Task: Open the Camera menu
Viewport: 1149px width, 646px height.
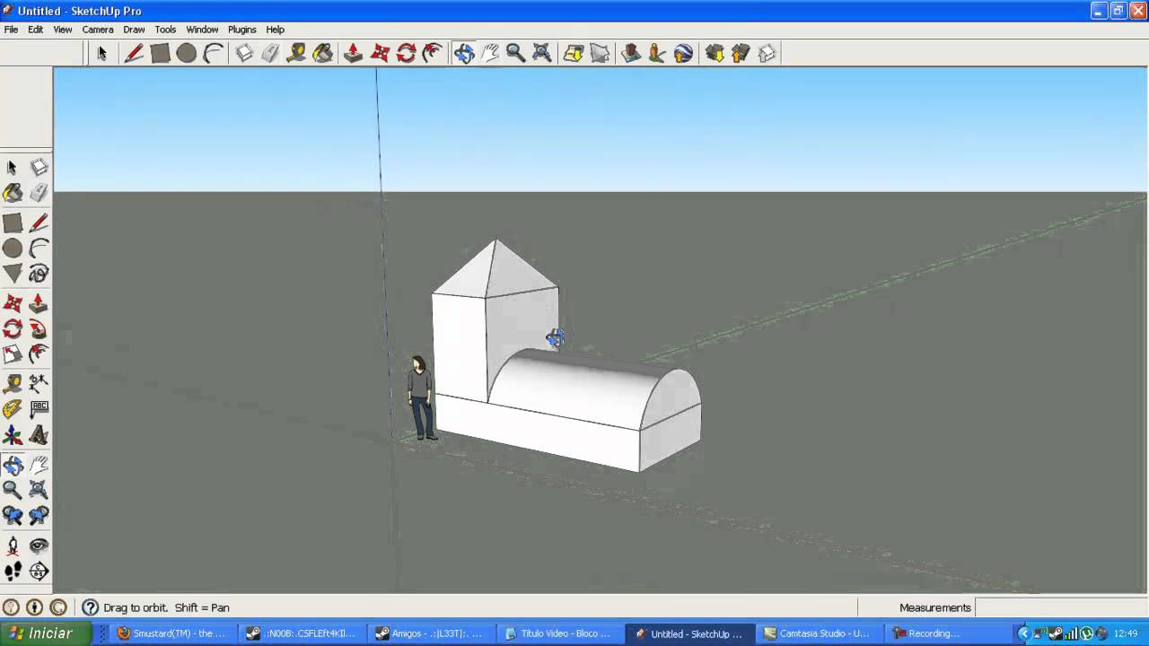Action: (x=98, y=30)
